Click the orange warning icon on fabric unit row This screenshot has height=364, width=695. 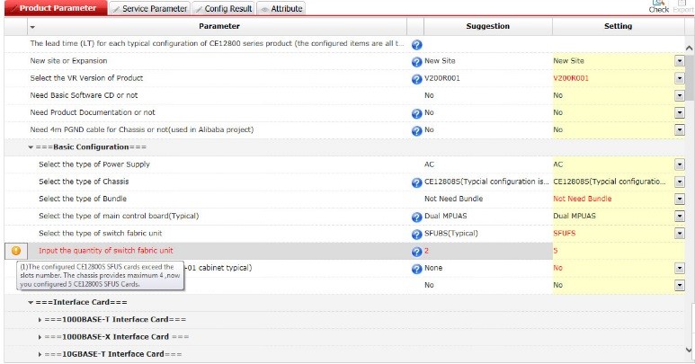coord(16,251)
